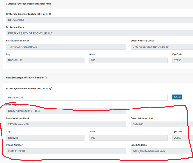Click Street Address Line2 label above Suite 203
Screen dimensions: 193x163
[x=142, y=118]
